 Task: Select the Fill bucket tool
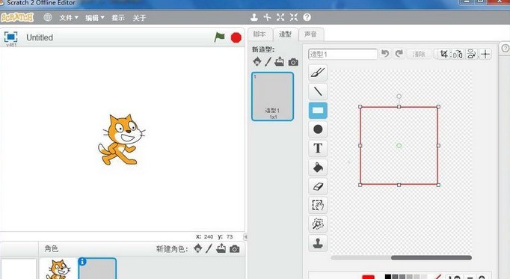(x=318, y=168)
